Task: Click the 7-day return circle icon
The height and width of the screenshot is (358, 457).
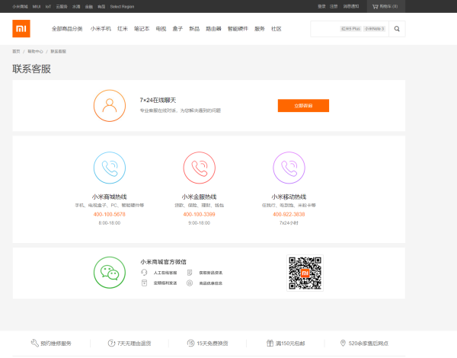Action: 111,343
